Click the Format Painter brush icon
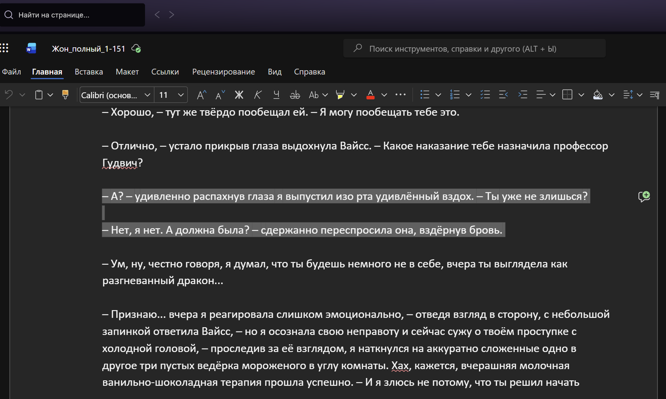 pos(65,95)
